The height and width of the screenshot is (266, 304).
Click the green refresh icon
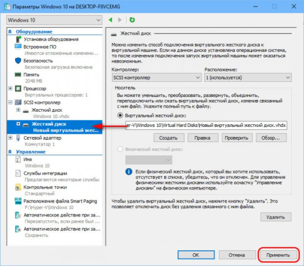click(132, 20)
